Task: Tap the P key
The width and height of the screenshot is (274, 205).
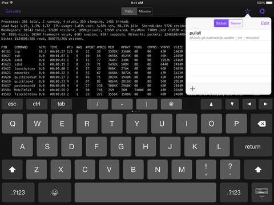Action: [x=236, y=124]
